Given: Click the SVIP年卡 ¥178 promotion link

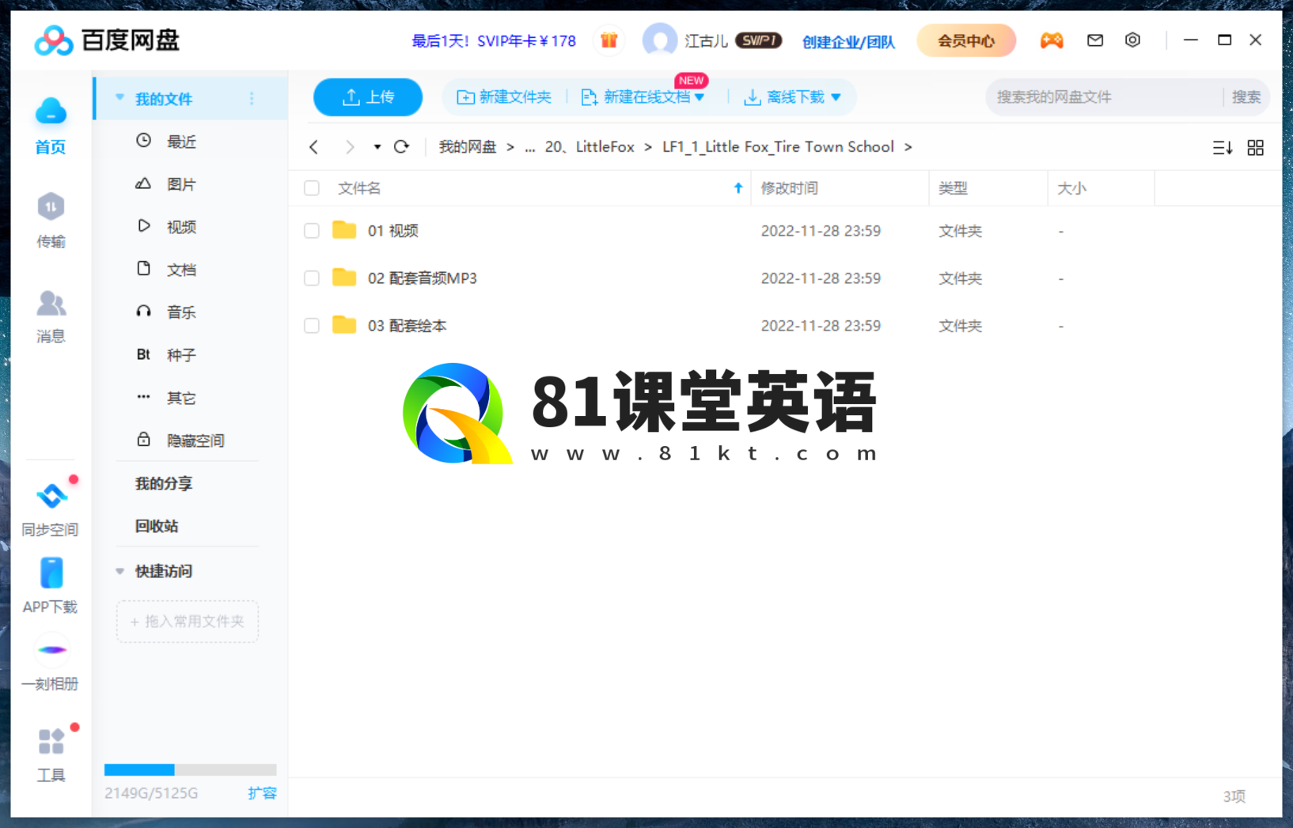Looking at the screenshot, I should point(494,41).
